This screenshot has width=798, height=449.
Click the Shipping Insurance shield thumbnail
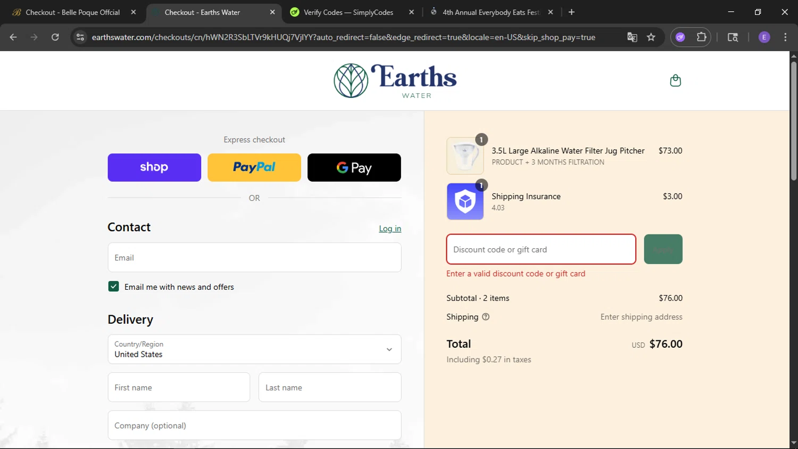tap(465, 201)
